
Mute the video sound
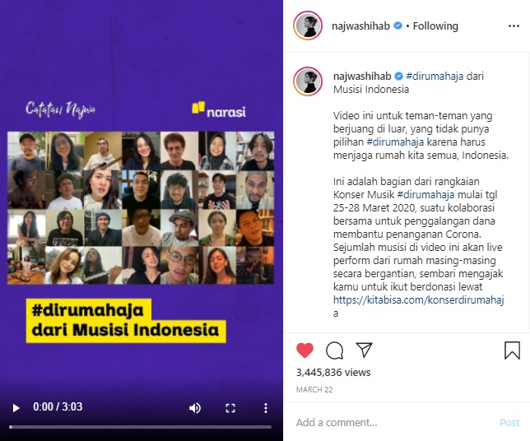[x=195, y=408]
